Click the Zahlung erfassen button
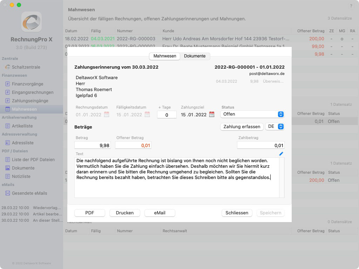The image size is (359, 269). click(242, 126)
